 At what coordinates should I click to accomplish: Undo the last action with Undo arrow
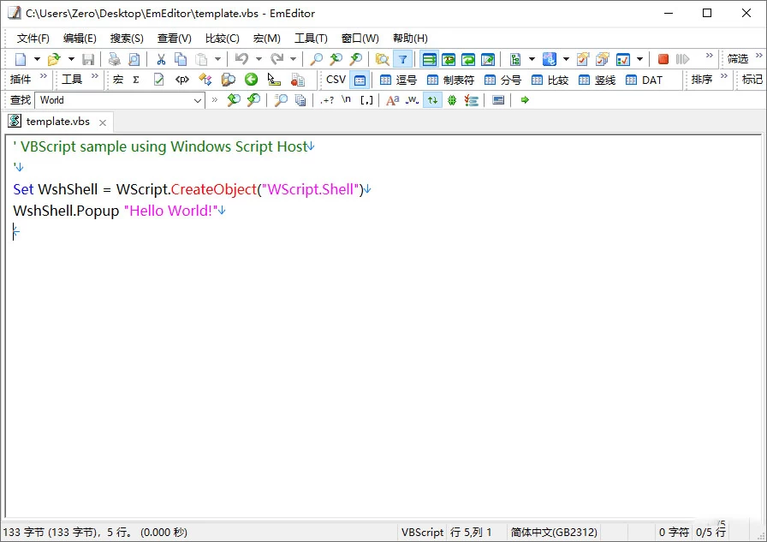241,59
